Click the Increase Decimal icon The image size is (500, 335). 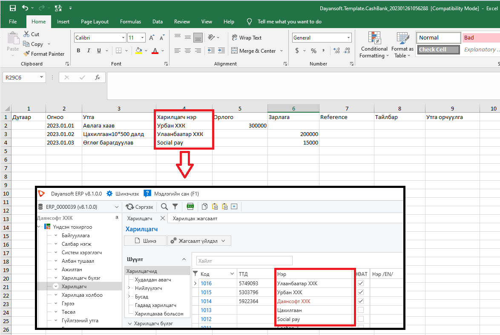click(x=336, y=51)
